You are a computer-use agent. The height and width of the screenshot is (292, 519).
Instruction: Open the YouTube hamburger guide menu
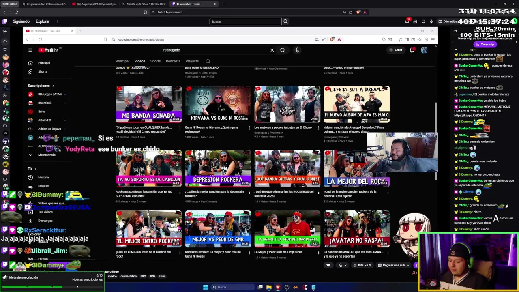30,50
